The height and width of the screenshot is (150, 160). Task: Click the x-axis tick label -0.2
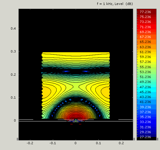point(30,143)
